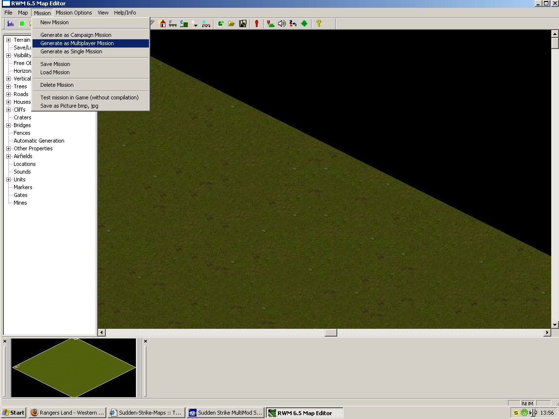Screen dimensions: 559x419
Task: Select Automatic Generation tree item
Action: tap(39, 141)
